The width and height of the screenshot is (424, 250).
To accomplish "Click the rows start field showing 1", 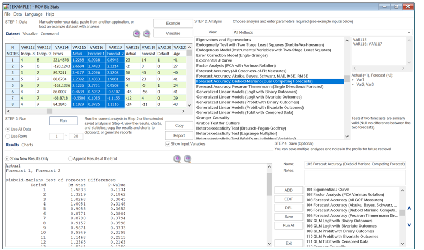I will click(57, 136).
